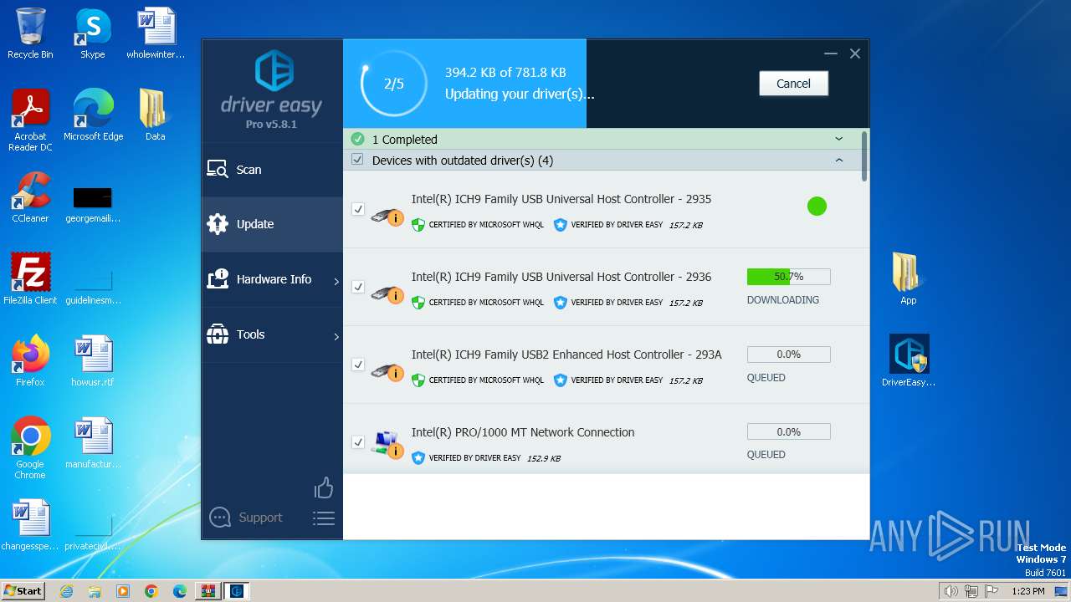Screen dimensions: 1071x602
Task: Collapse the outdated drivers section chevron
Action: 839,160
